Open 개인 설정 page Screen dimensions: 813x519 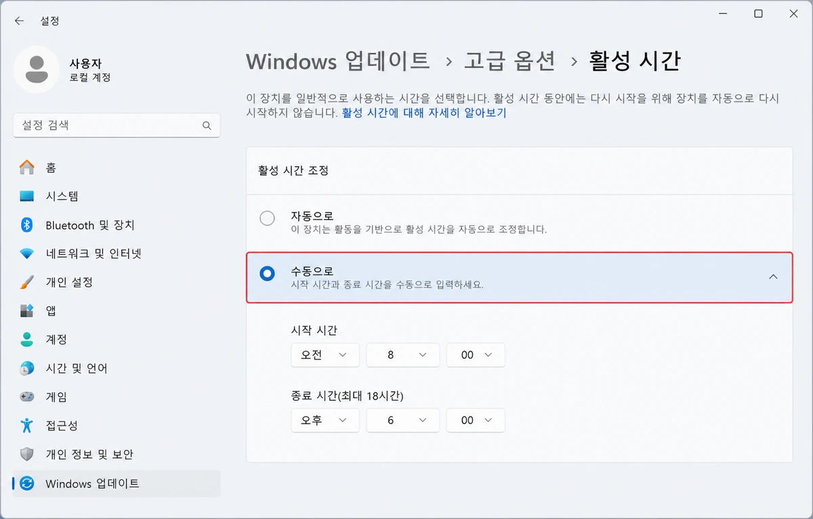117,282
